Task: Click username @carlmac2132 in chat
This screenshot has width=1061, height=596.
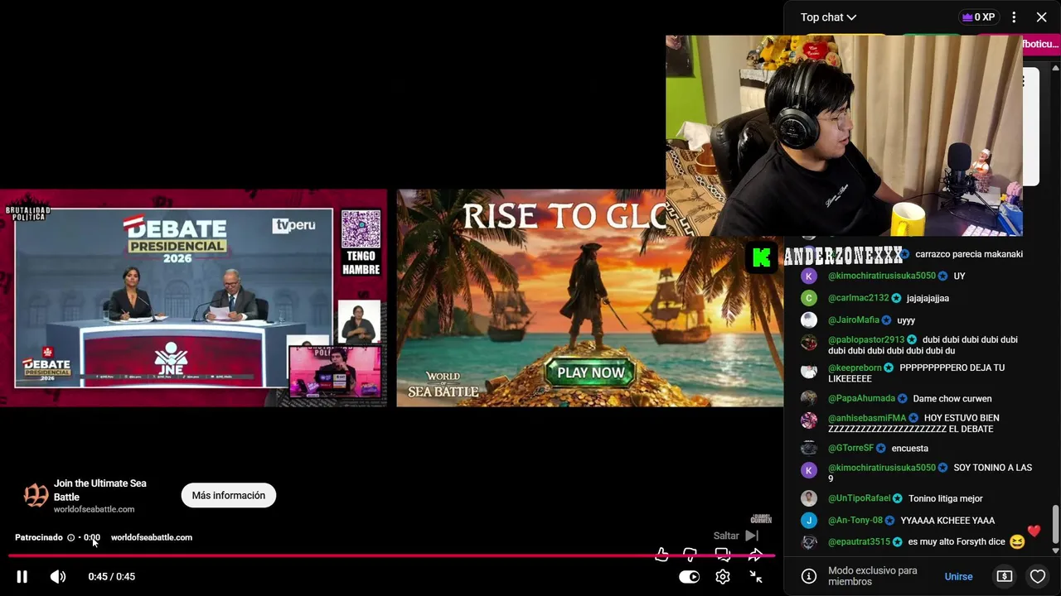Action: 858,298
